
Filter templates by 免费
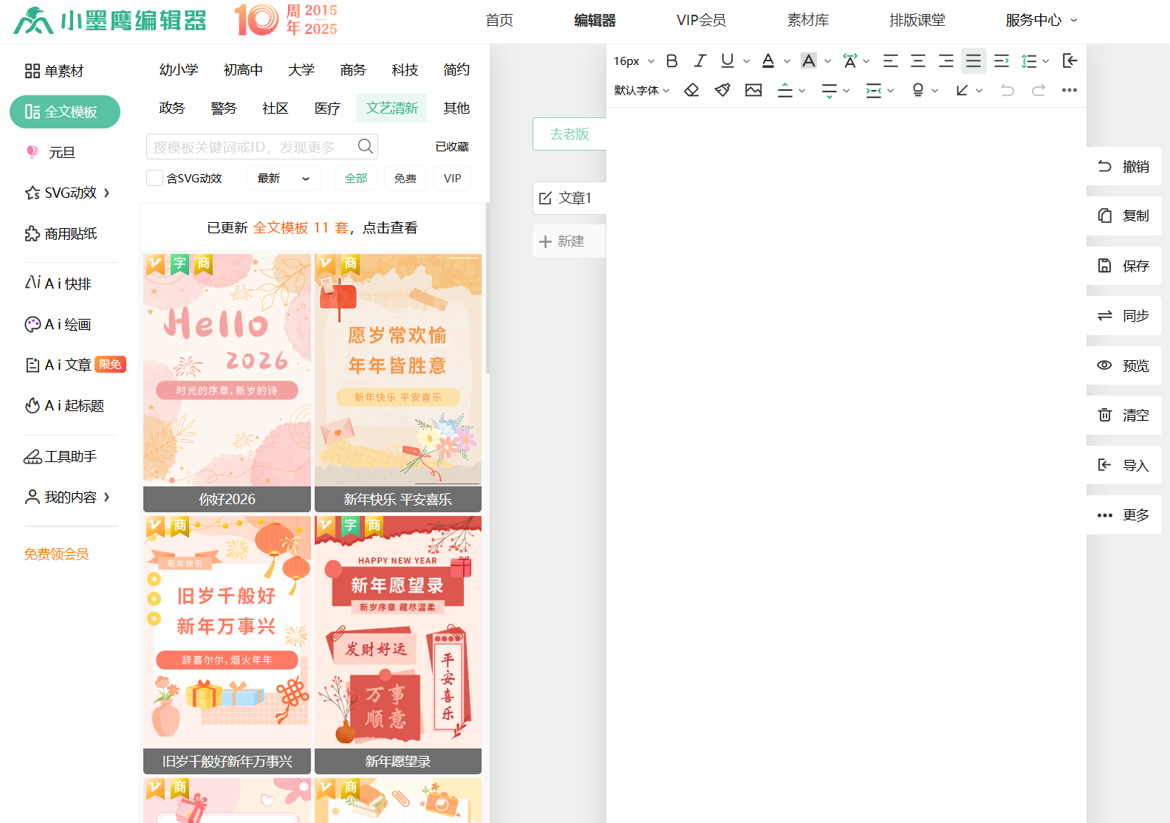405,178
